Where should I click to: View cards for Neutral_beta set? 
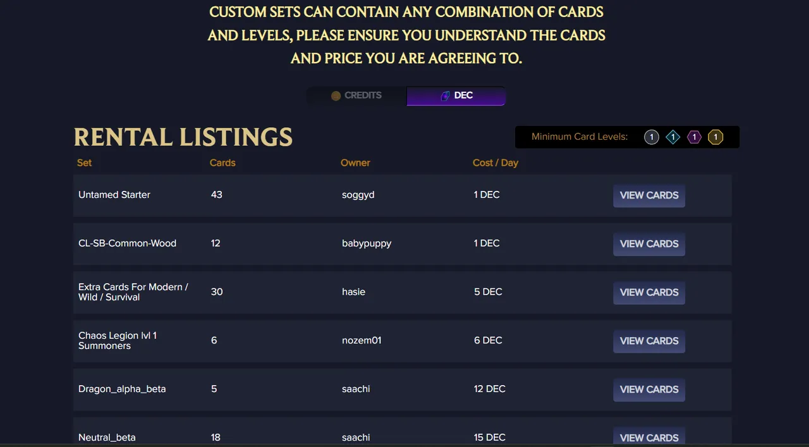click(x=649, y=437)
